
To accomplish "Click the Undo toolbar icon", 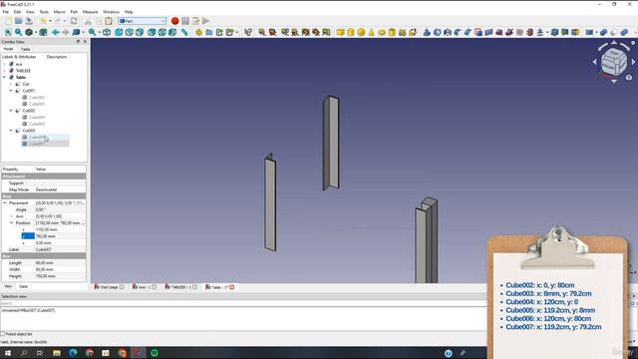I will click(x=43, y=21).
